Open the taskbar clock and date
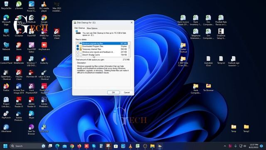Screen dimensions: 266x150 click(x=254, y=146)
